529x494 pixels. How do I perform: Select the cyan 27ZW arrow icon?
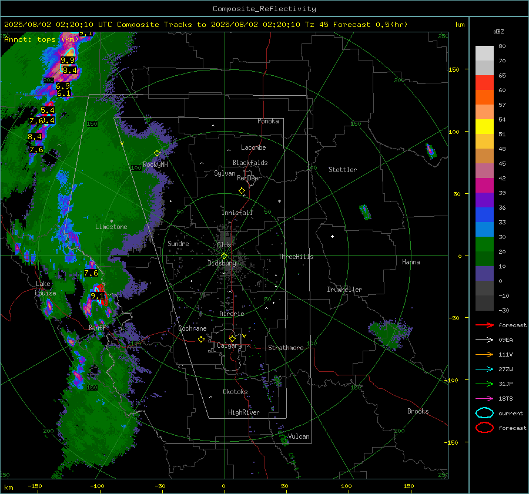[x=484, y=369]
